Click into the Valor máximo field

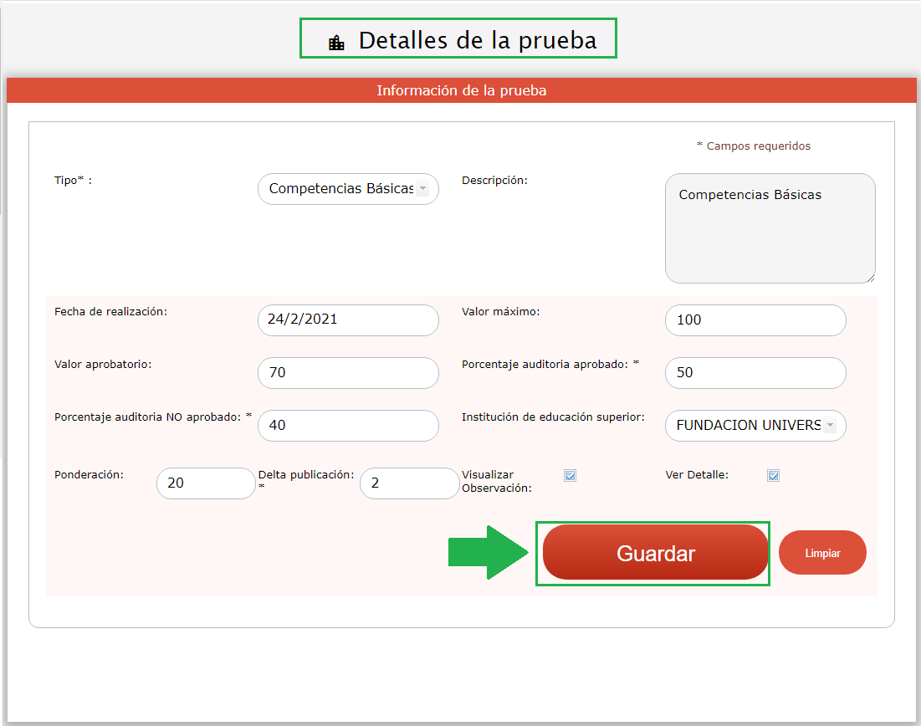pyautogui.click(x=755, y=320)
